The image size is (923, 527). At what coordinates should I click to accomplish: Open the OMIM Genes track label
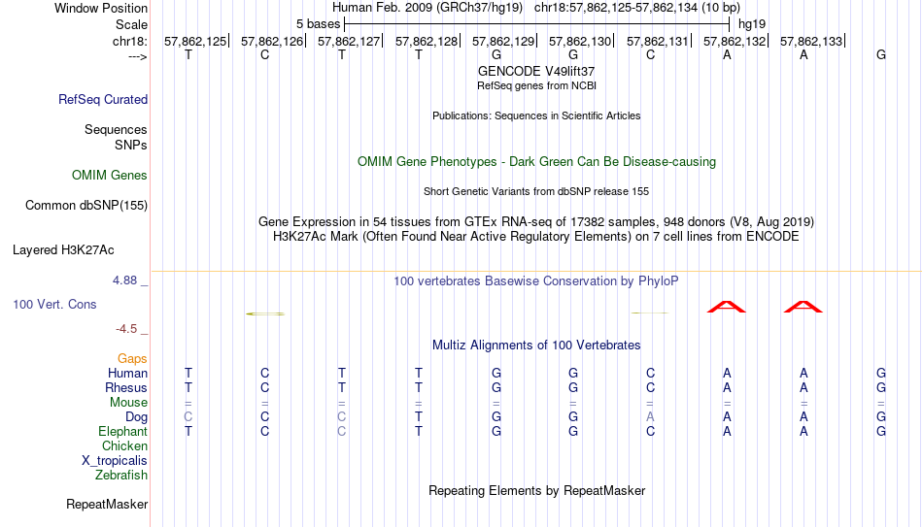click(110, 176)
